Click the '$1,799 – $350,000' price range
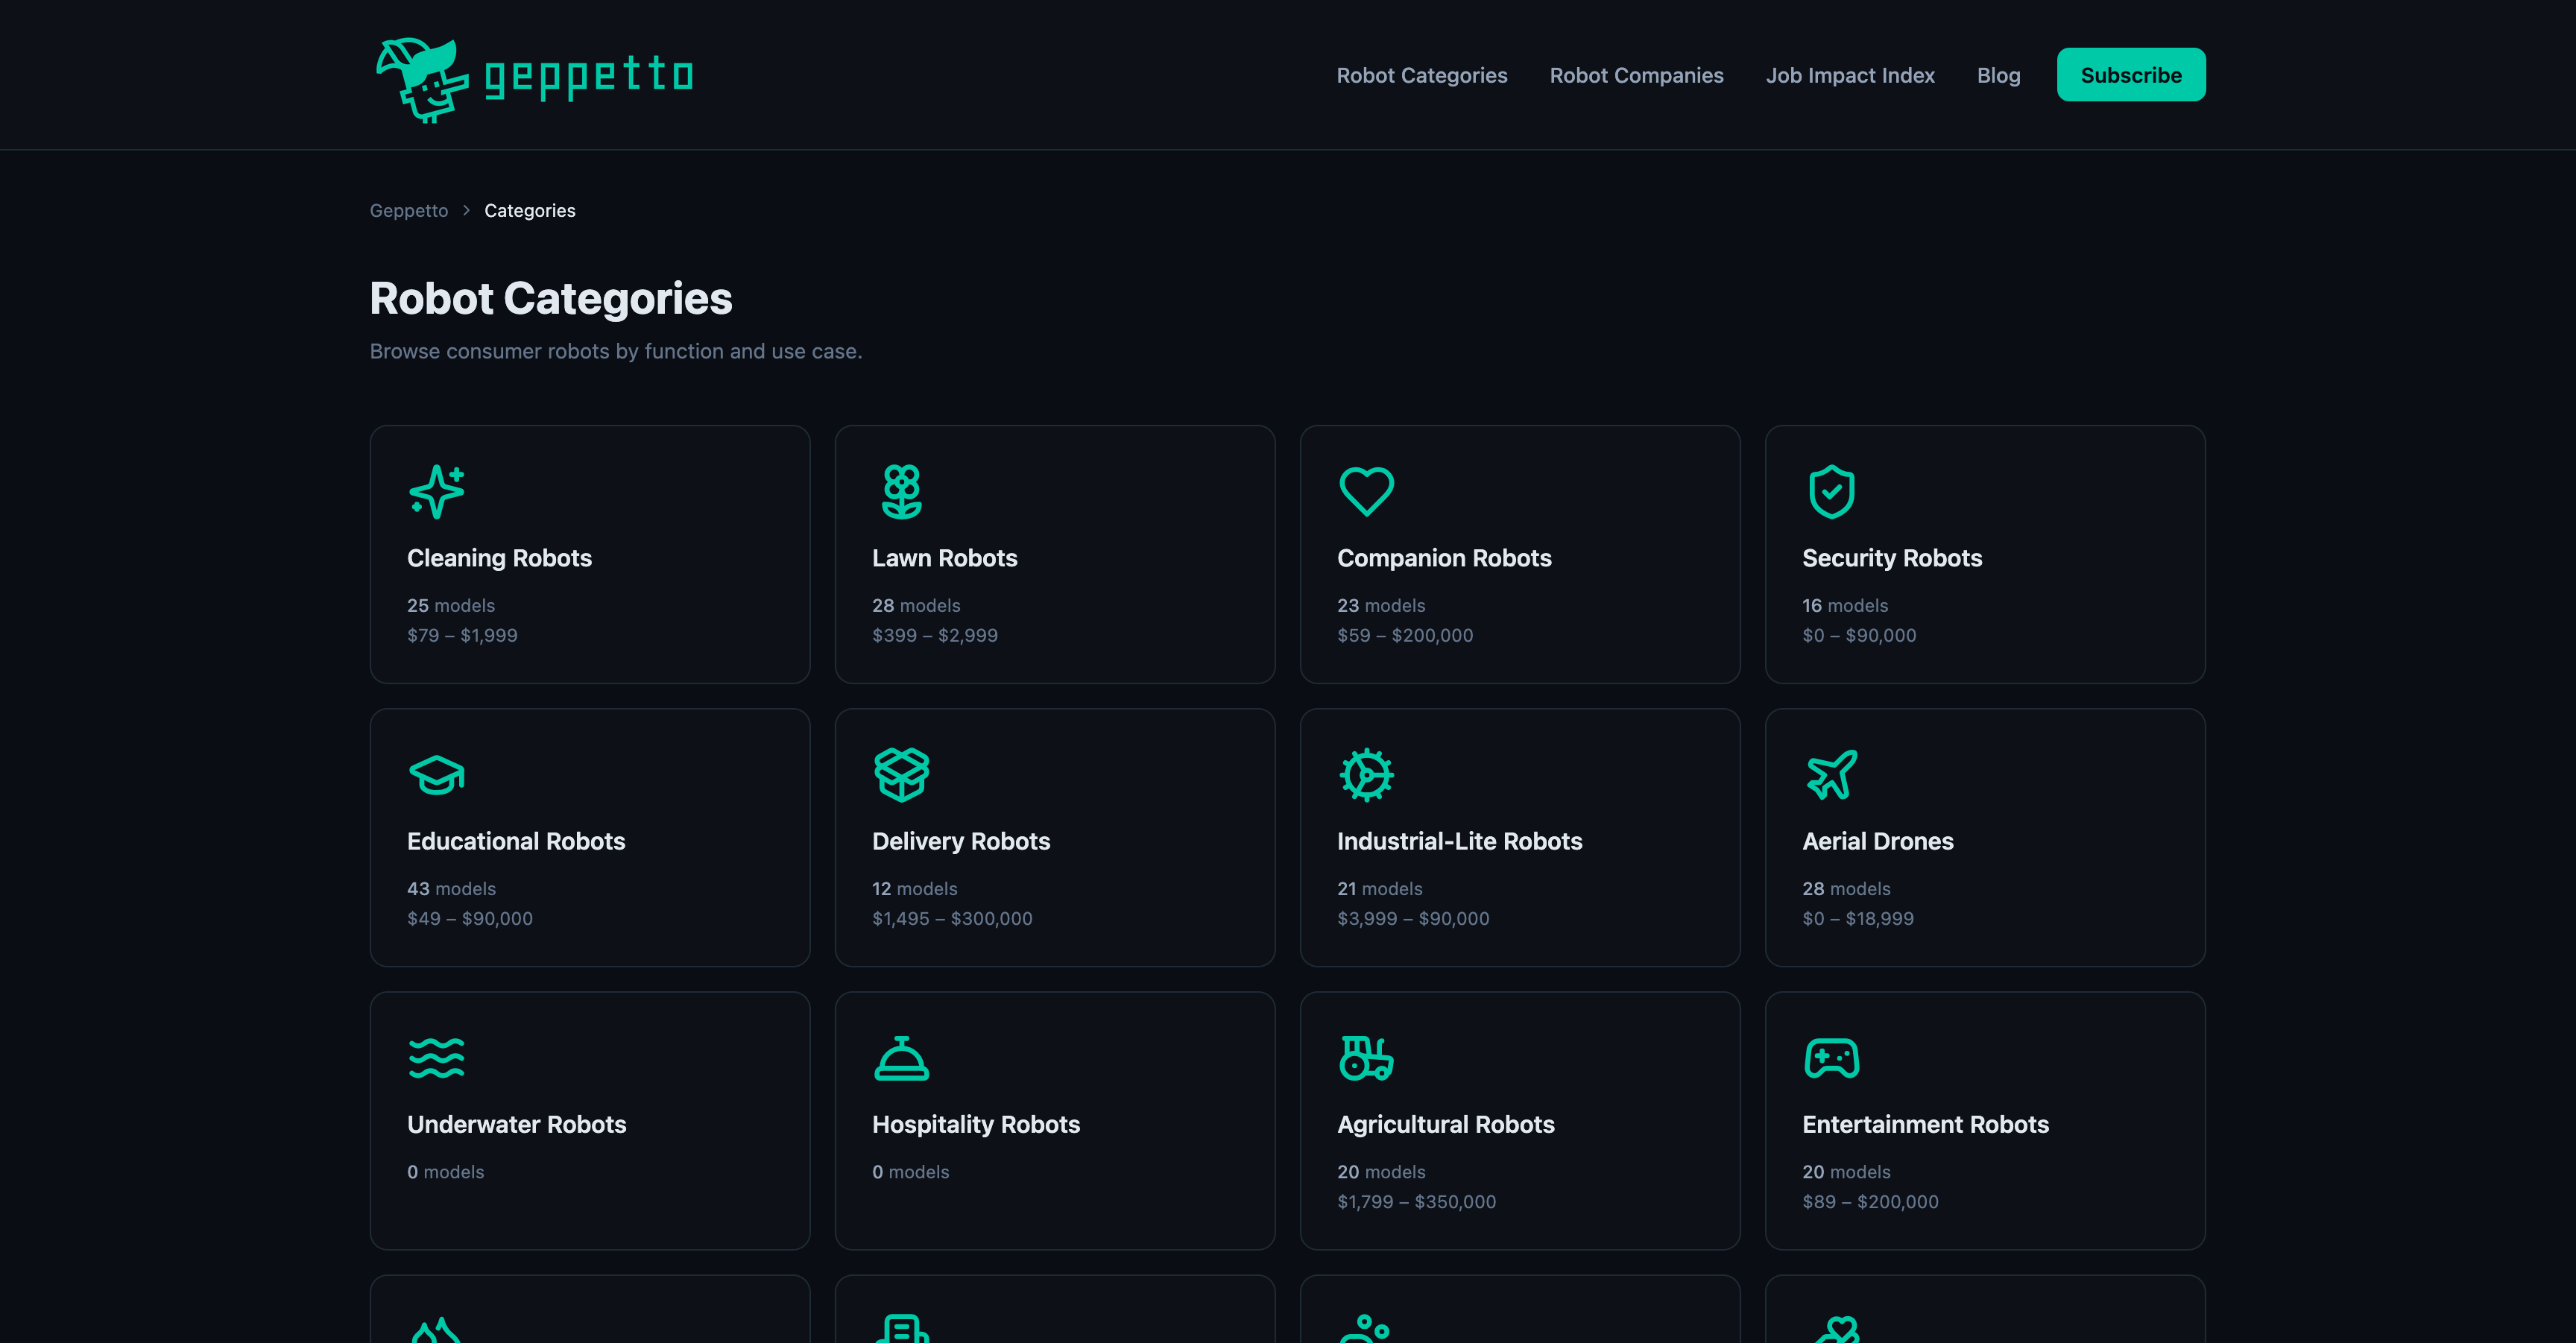 (1416, 1201)
